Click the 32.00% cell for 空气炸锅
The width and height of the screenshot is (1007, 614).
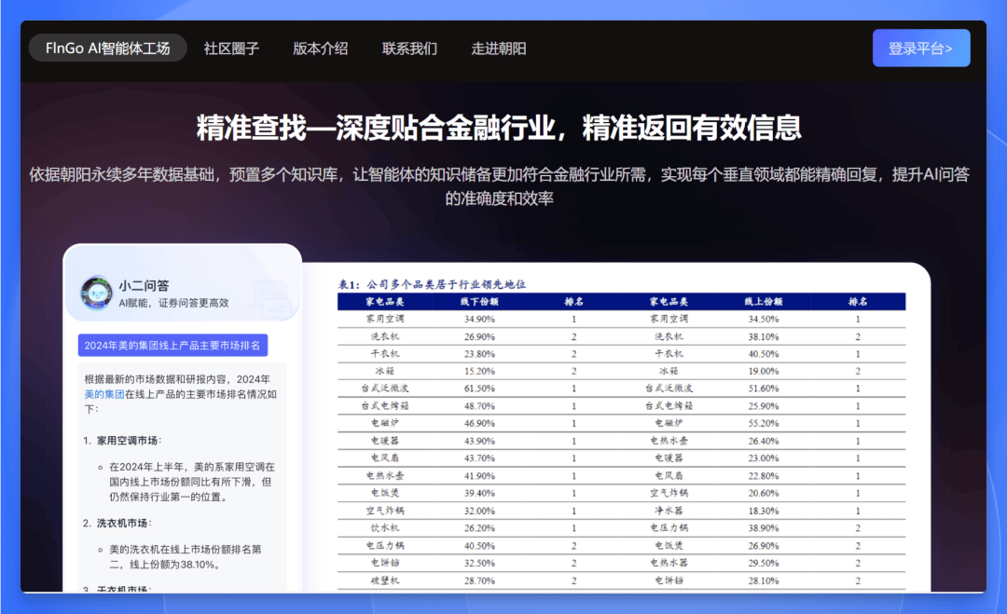(479, 511)
